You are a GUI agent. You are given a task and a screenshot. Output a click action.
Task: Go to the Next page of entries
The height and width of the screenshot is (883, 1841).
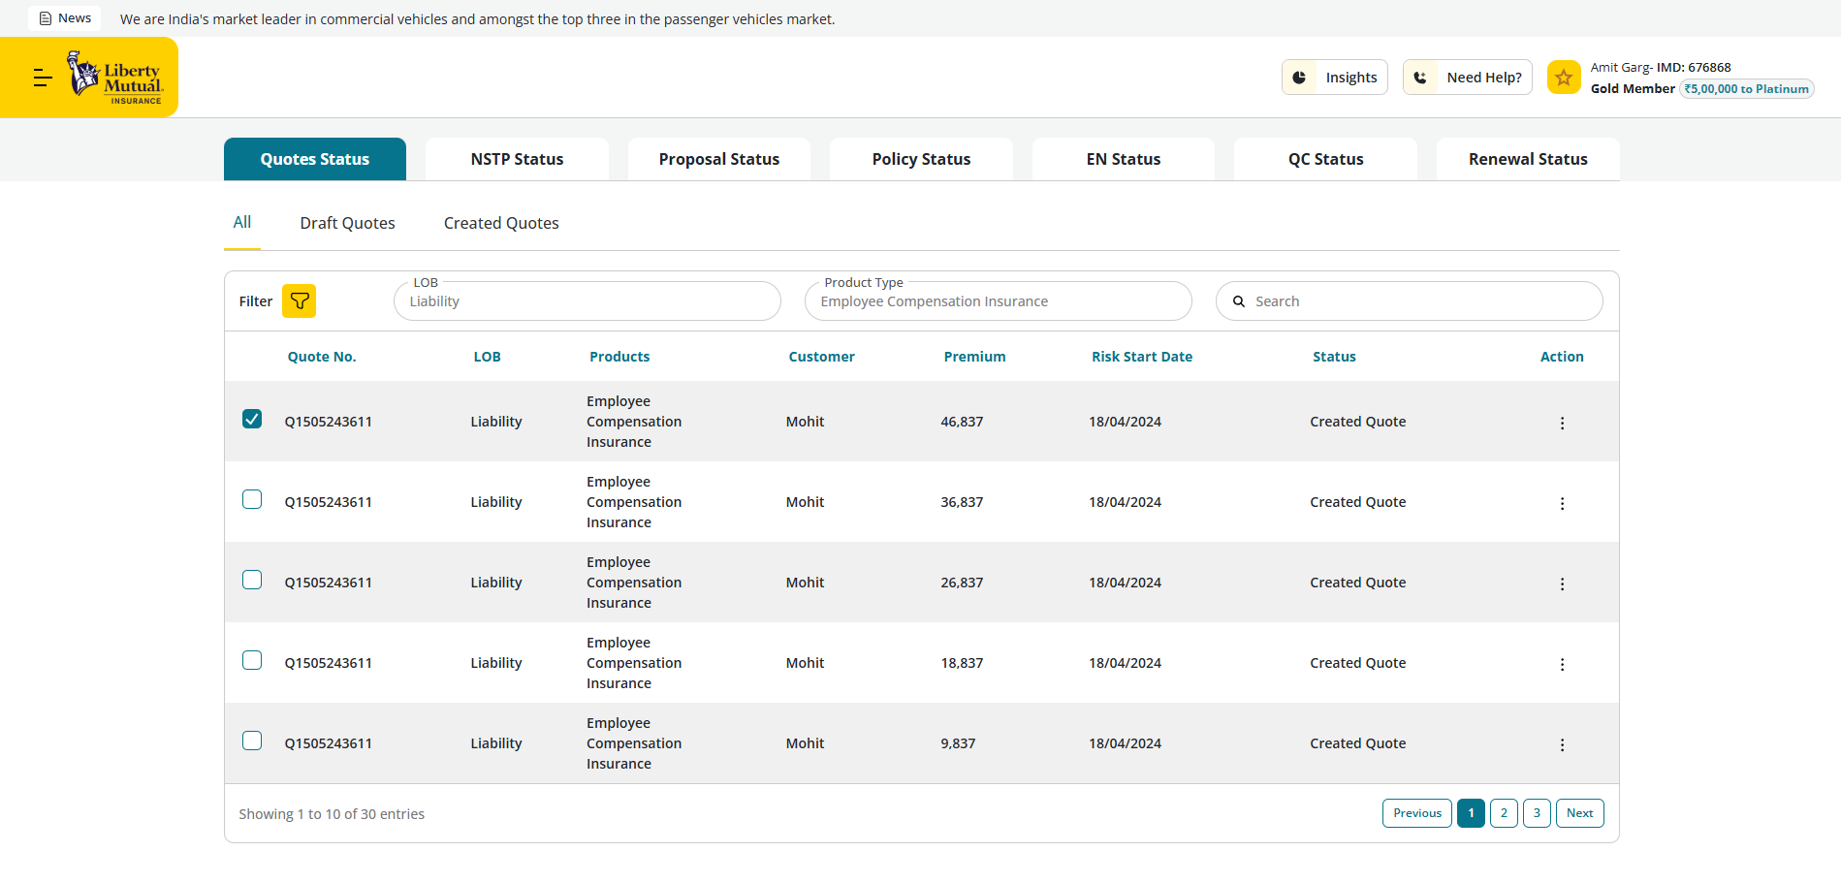(x=1578, y=813)
